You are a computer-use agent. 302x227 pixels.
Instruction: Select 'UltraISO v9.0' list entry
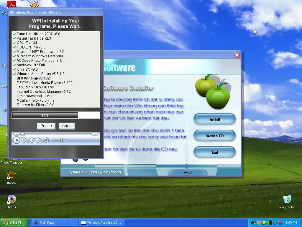27,69
